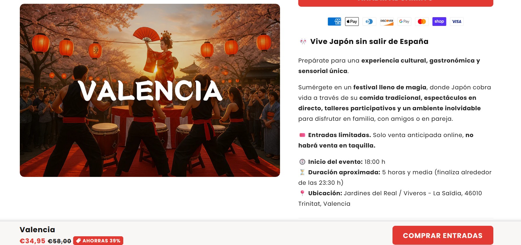Click the location pin icon beside Ubicación
The image size is (521, 245).
pos(302,193)
